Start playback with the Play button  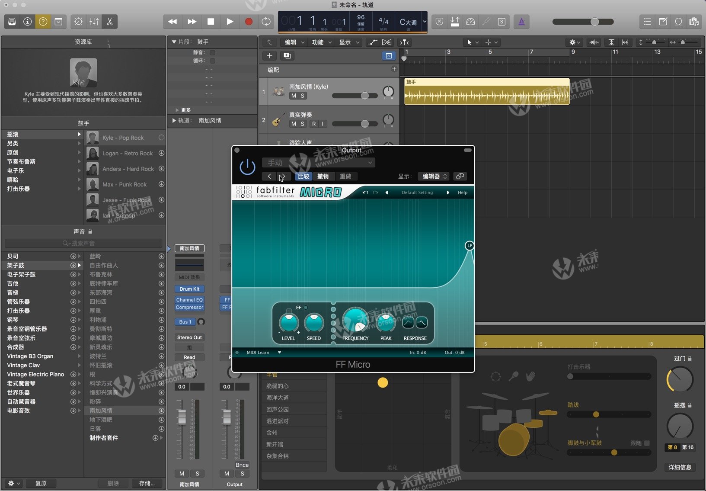pos(230,22)
